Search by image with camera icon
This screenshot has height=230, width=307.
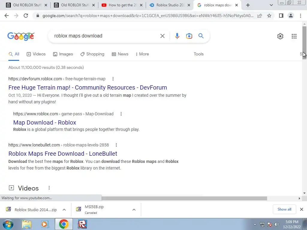click(189, 36)
